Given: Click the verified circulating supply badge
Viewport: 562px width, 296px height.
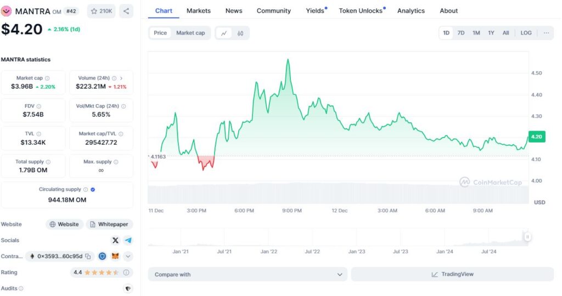Looking at the screenshot, I should 93,190.
